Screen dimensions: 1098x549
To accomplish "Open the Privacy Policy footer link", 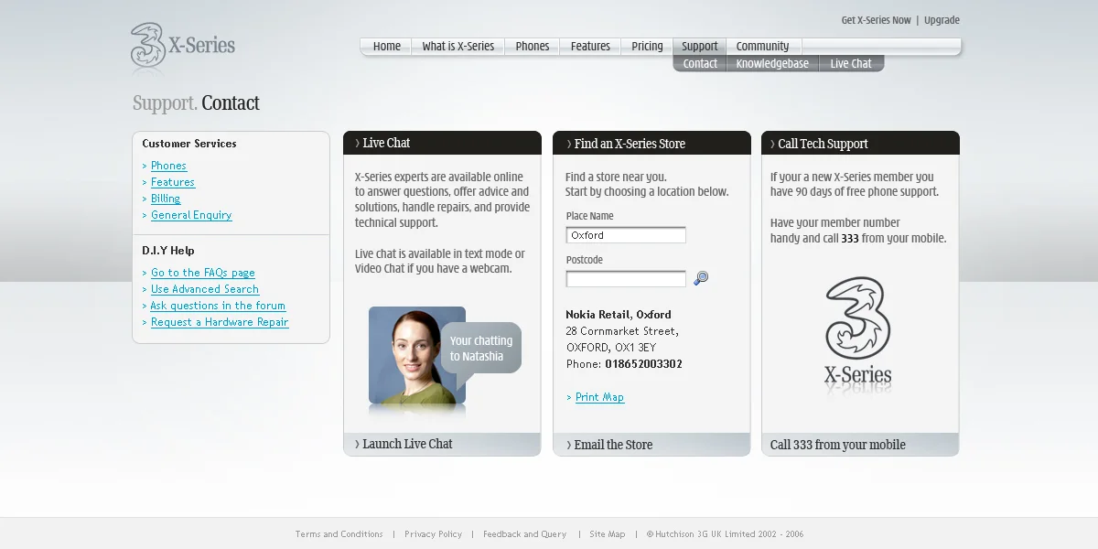I will tap(434, 534).
